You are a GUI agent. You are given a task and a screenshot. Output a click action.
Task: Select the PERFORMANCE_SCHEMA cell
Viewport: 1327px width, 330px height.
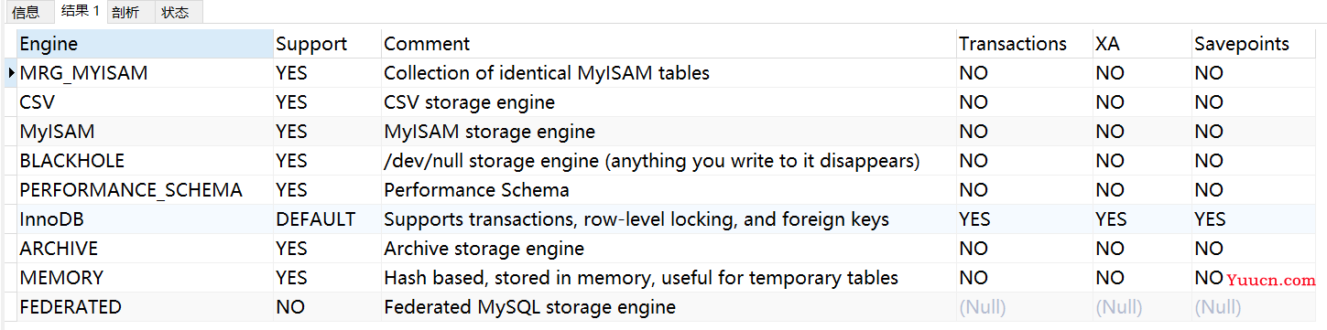click(x=145, y=190)
